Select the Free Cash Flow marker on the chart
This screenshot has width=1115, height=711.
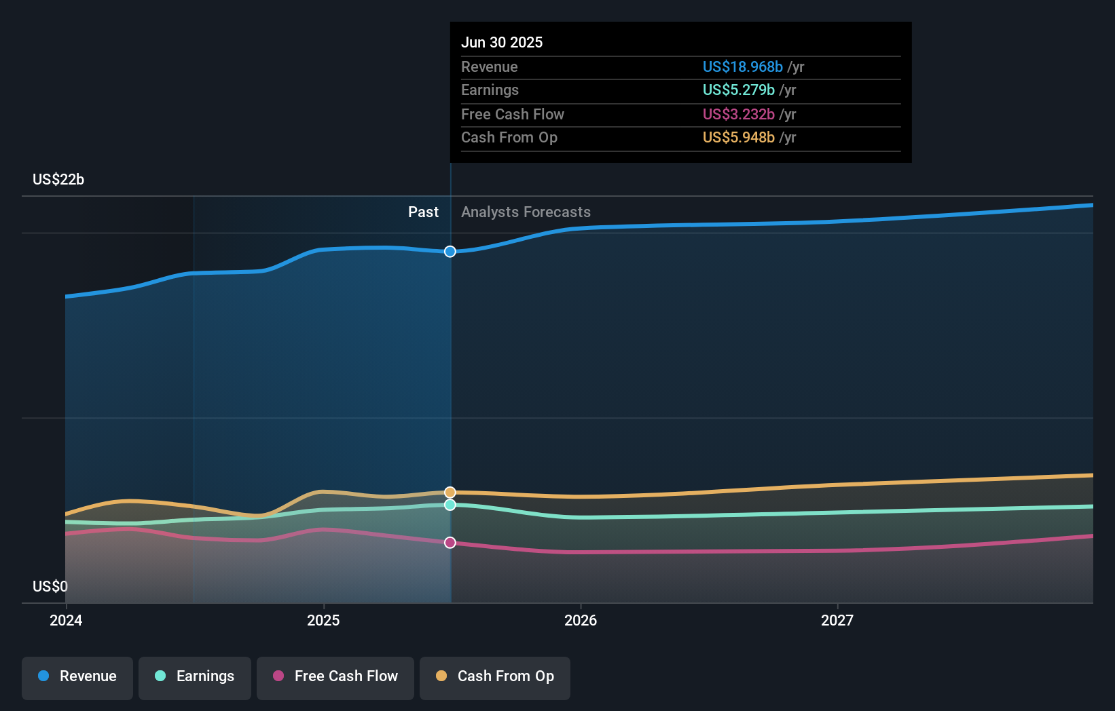449,542
